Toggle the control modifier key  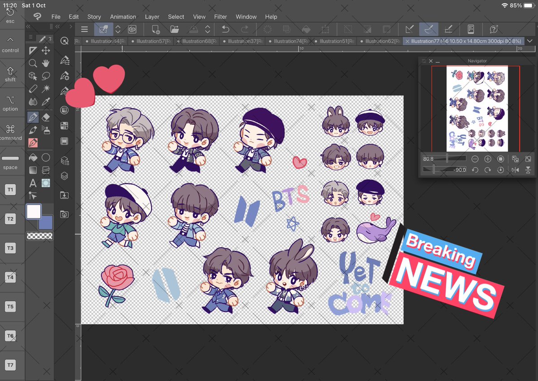pos(10,45)
